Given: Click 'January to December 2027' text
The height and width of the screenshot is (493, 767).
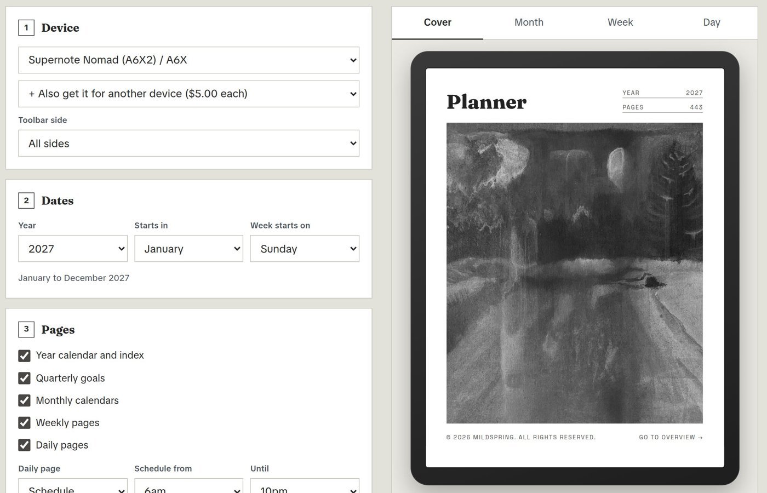Looking at the screenshot, I should coord(74,278).
